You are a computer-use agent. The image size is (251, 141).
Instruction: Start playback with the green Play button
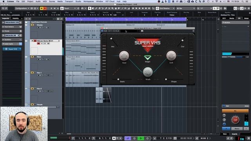[141, 138]
